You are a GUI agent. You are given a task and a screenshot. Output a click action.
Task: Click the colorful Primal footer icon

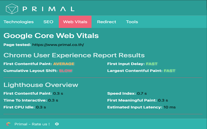tap(8, 124)
